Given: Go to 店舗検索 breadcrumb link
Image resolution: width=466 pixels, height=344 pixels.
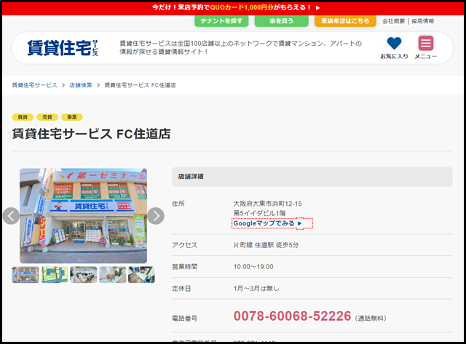Looking at the screenshot, I should [81, 85].
